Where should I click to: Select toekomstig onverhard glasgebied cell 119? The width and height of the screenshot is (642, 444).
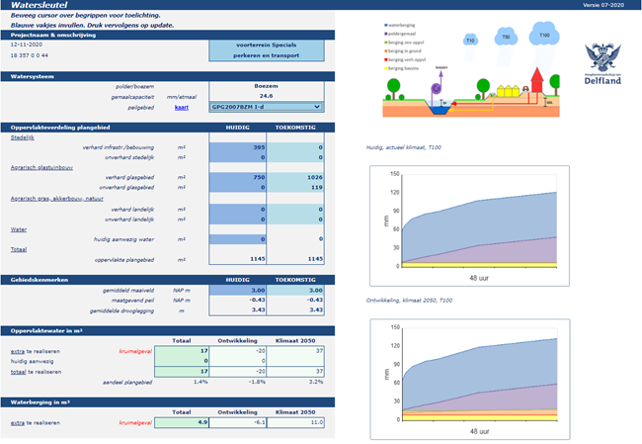pos(296,186)
